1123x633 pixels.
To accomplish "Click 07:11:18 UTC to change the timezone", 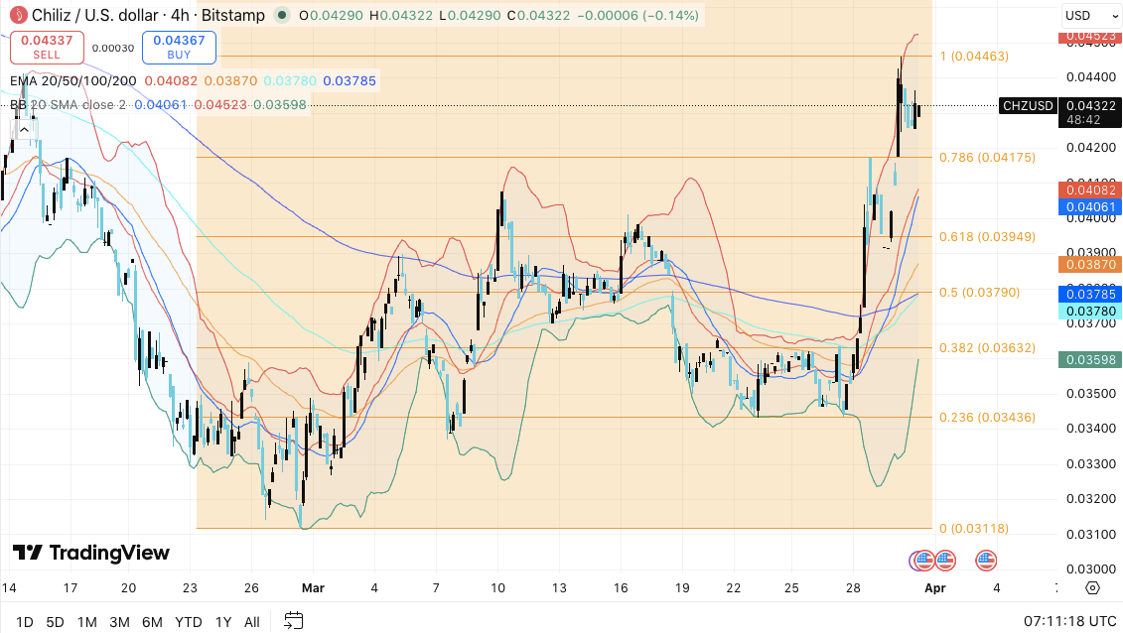I will coord(1068,622).
